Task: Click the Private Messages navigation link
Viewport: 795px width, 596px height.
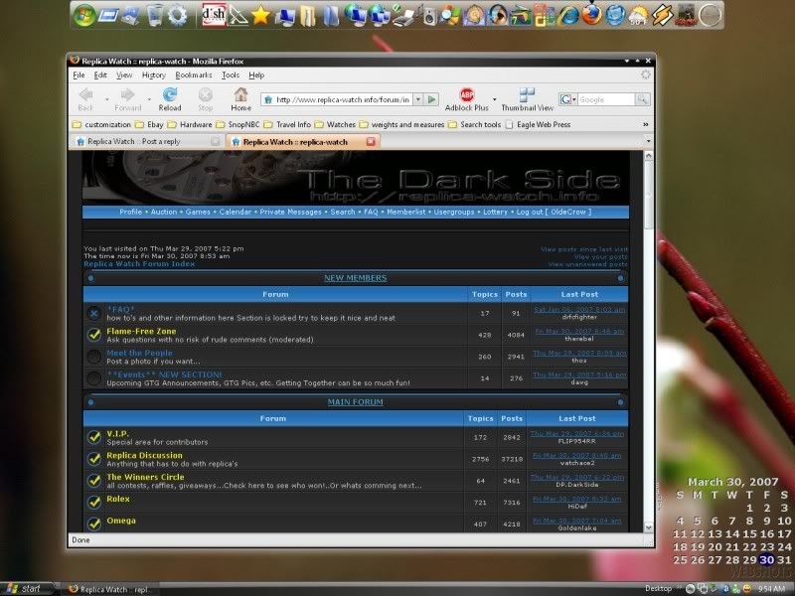Action: coord(292,212)
